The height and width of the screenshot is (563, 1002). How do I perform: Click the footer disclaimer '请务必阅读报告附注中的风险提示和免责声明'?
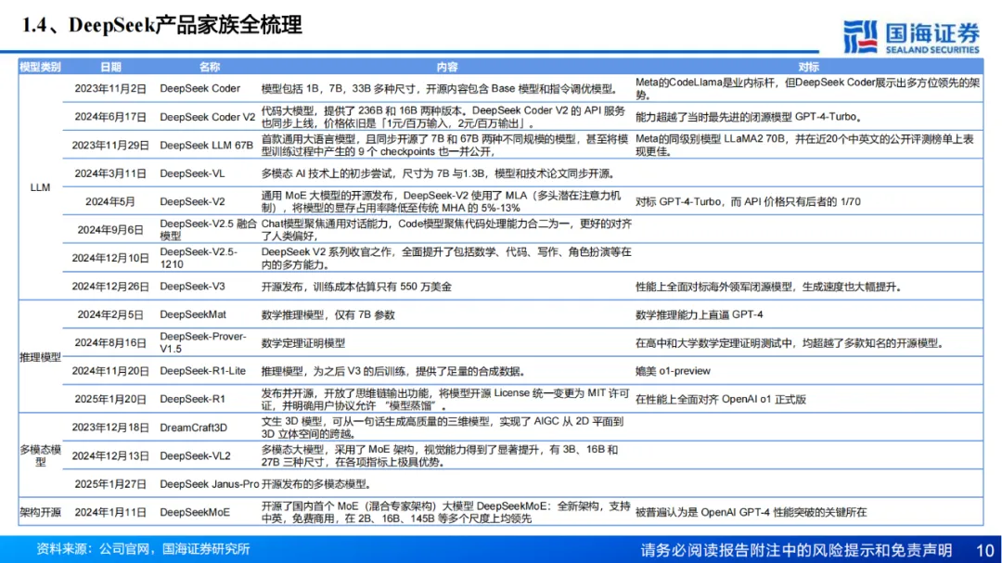(796, 550)
